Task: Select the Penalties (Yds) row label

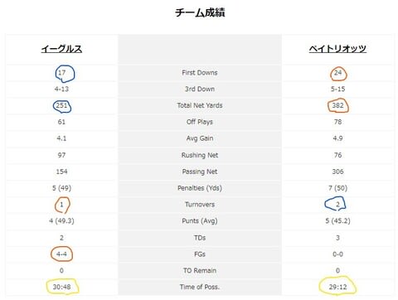Action: tap(200, 188)
